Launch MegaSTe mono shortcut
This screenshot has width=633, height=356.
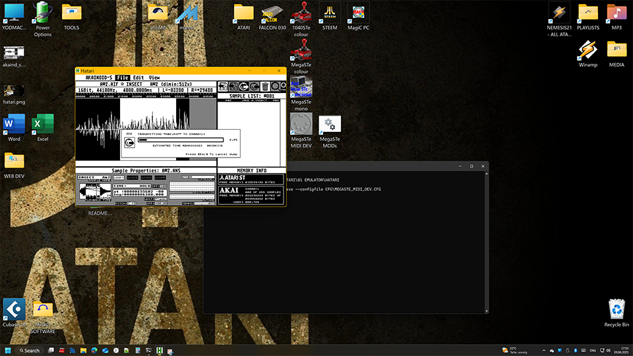click(x=301, y=94)
